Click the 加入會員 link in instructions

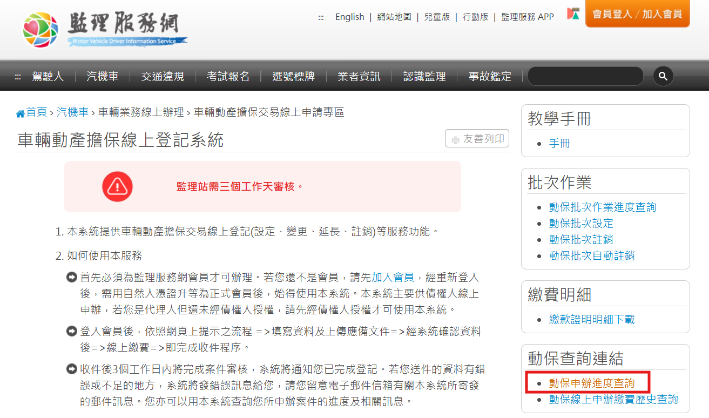coord(393,278)
